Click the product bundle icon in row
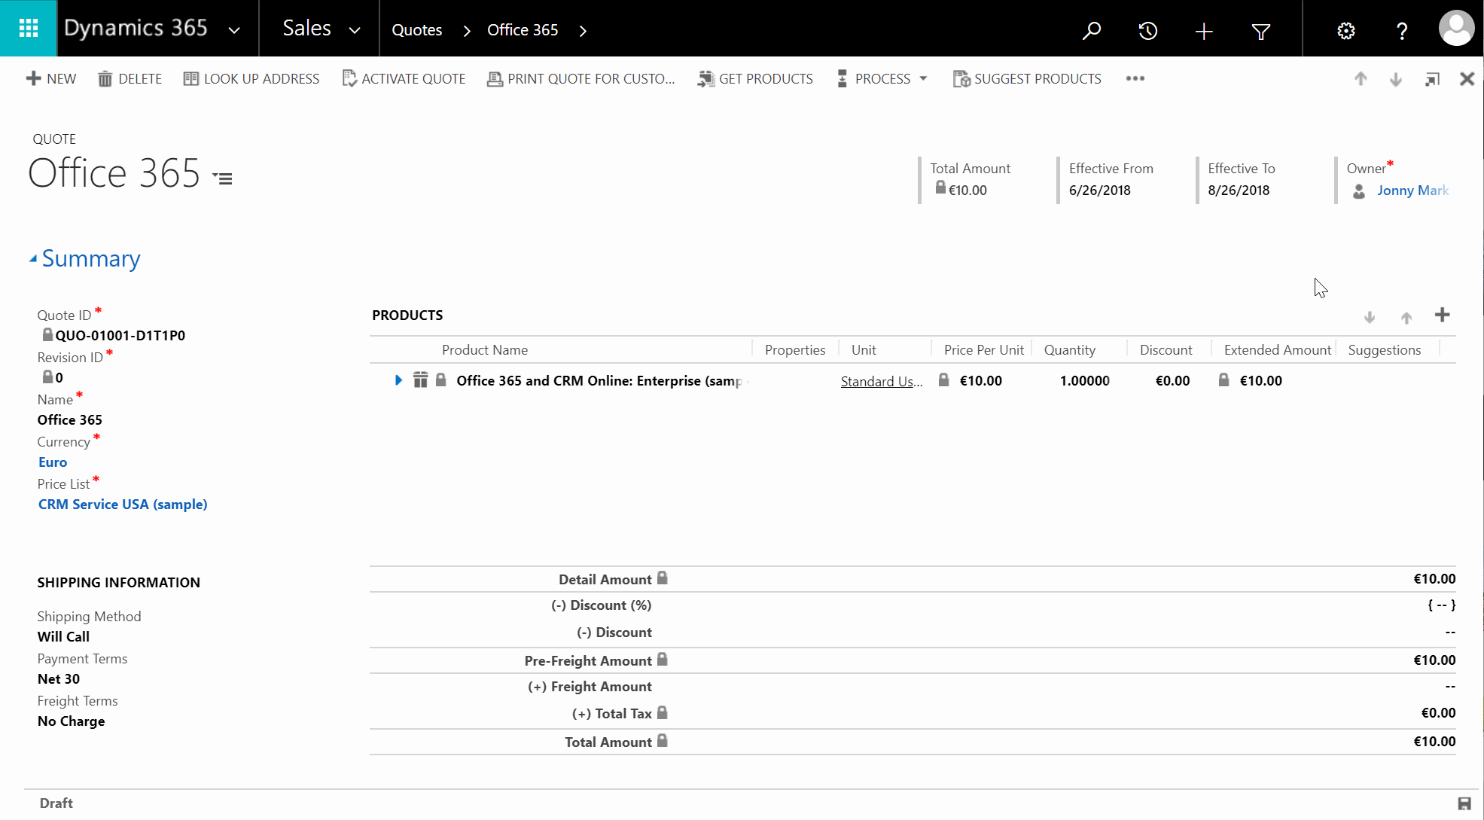 420,380
